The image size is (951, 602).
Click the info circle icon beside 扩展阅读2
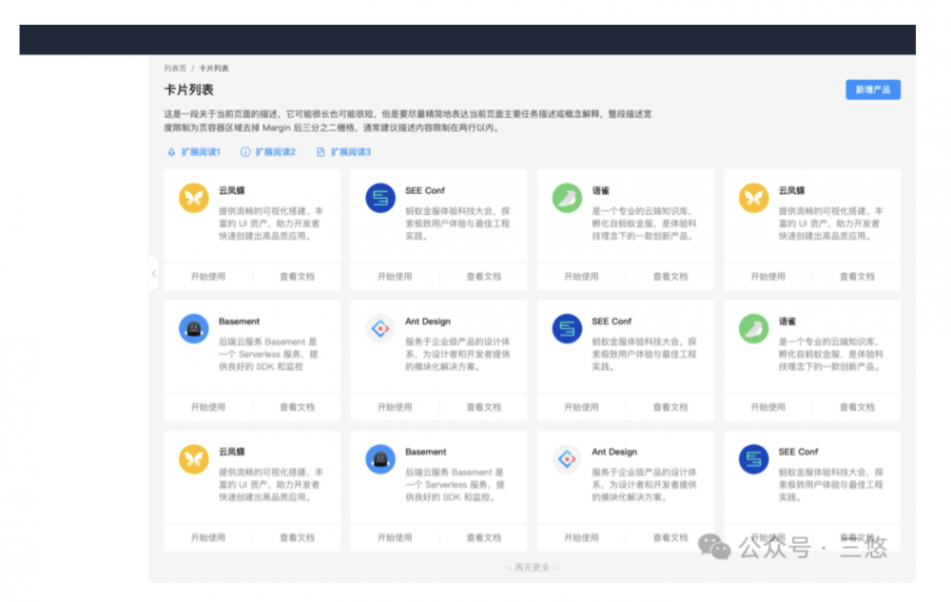245,152
